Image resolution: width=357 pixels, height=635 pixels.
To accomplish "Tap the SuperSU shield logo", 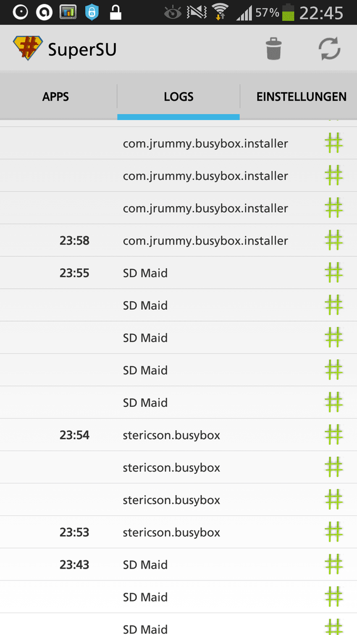I will point(28,48).
